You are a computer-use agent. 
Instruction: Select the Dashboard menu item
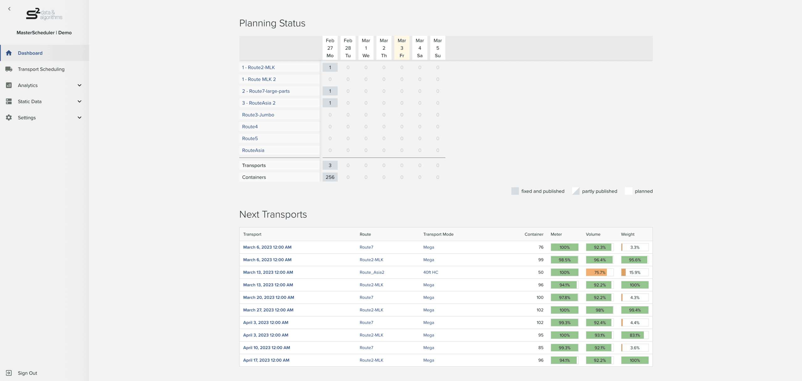30,53
